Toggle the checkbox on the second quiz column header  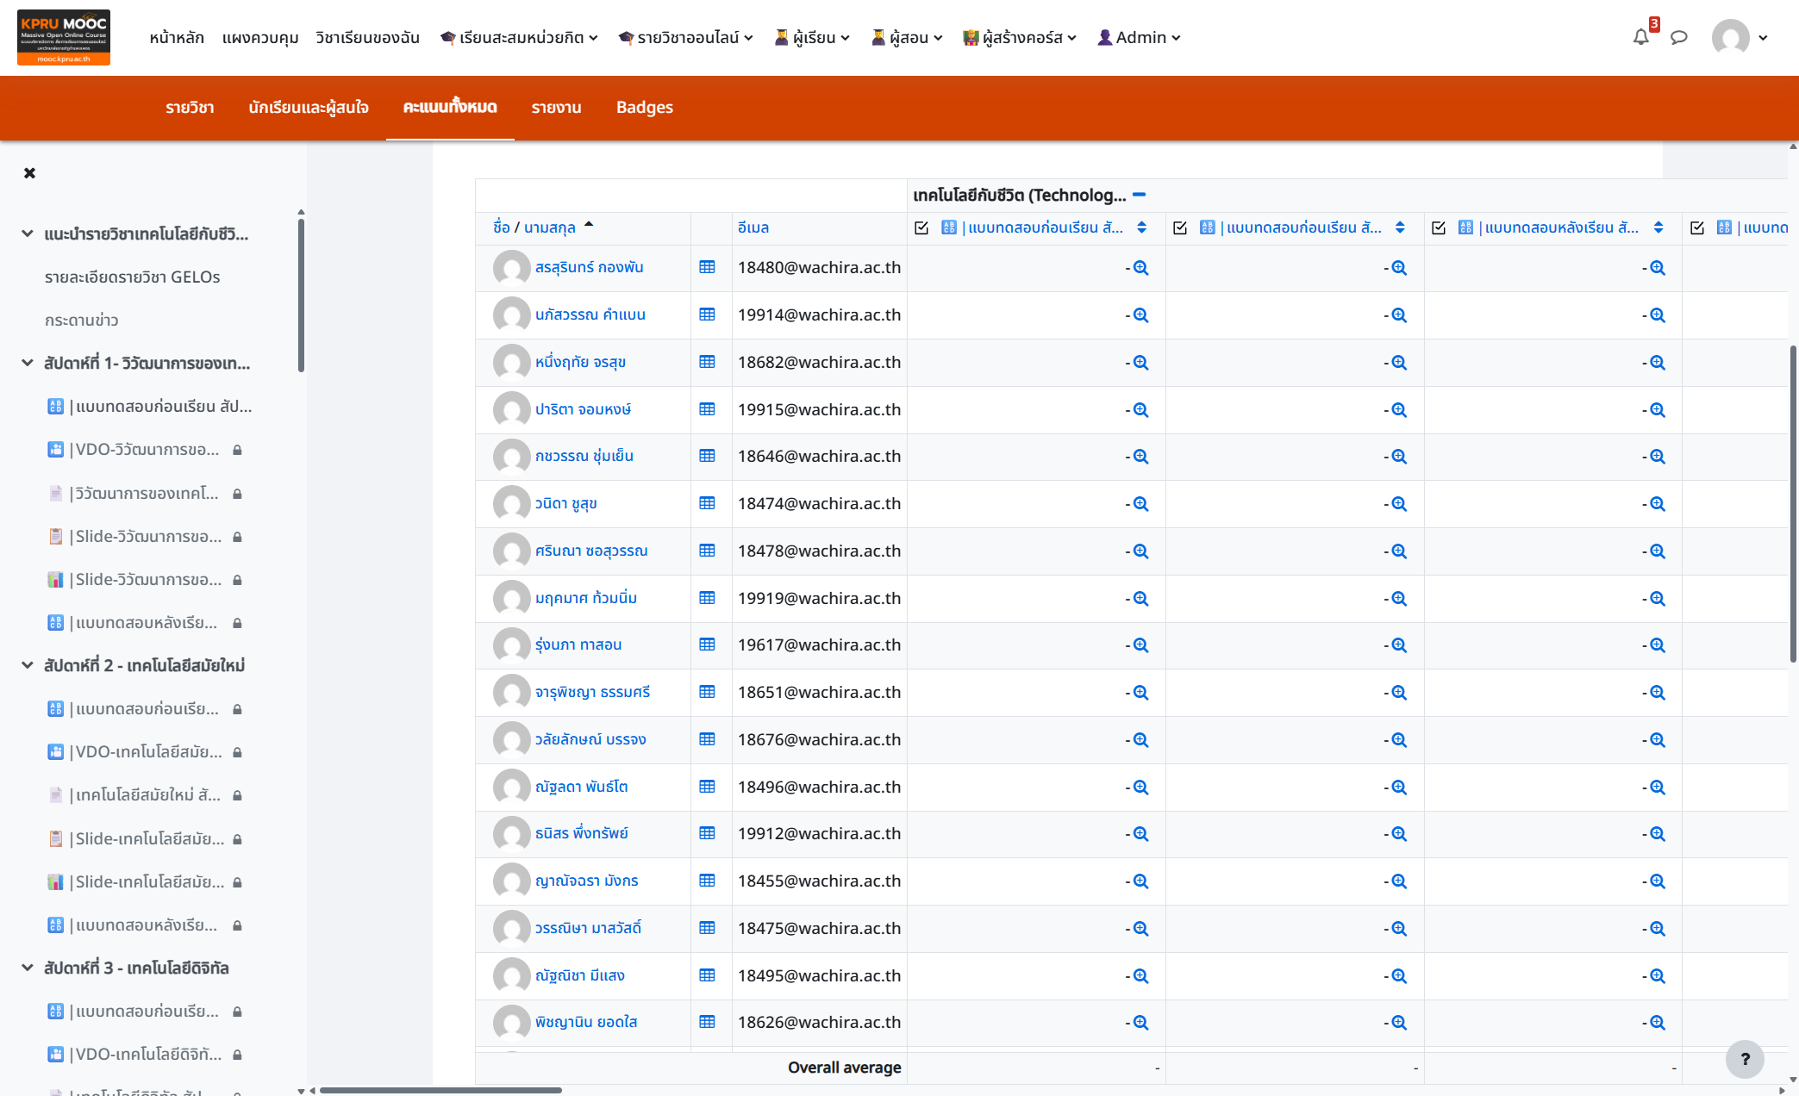(1180, 227)
